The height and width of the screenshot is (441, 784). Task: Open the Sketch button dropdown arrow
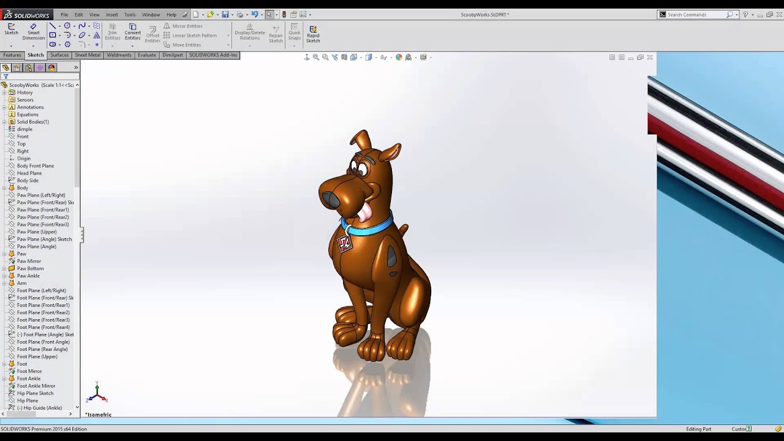point(11,46)
